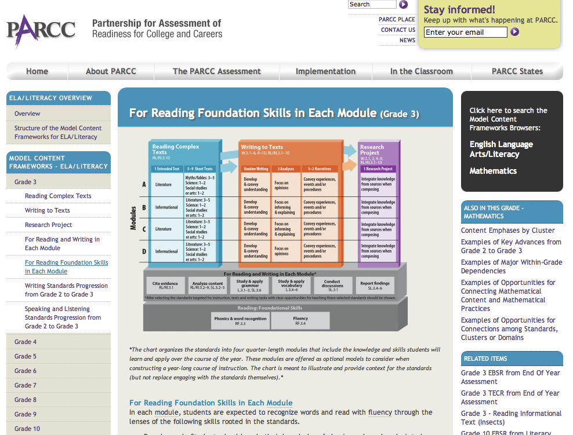Image resolution: width=573 pixels, height=435 pixels.
Task: Open Mathematics framework browser link
Action: coord(493,171)
